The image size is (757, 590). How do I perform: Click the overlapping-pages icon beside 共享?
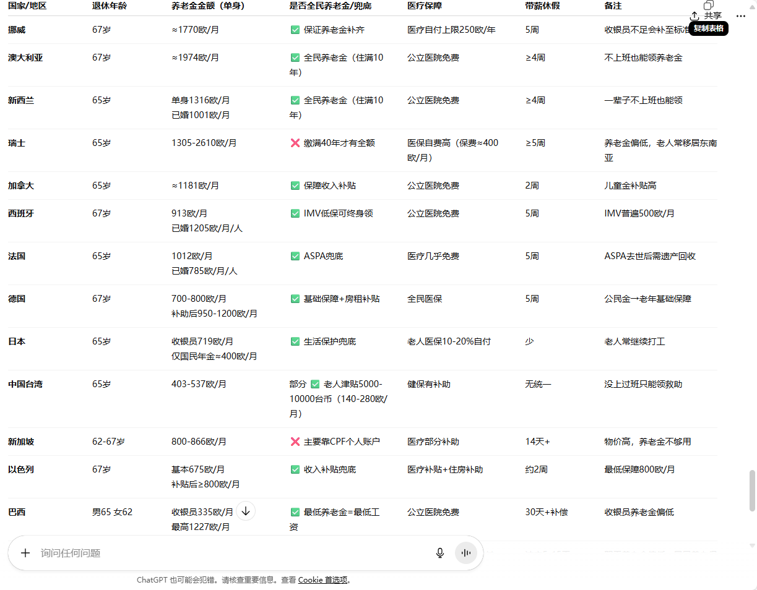pyautogui.click(x=707, y=5)
